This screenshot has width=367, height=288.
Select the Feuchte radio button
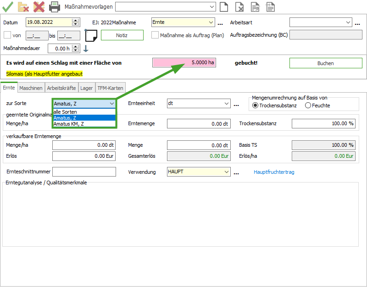(x=308, y=105)
